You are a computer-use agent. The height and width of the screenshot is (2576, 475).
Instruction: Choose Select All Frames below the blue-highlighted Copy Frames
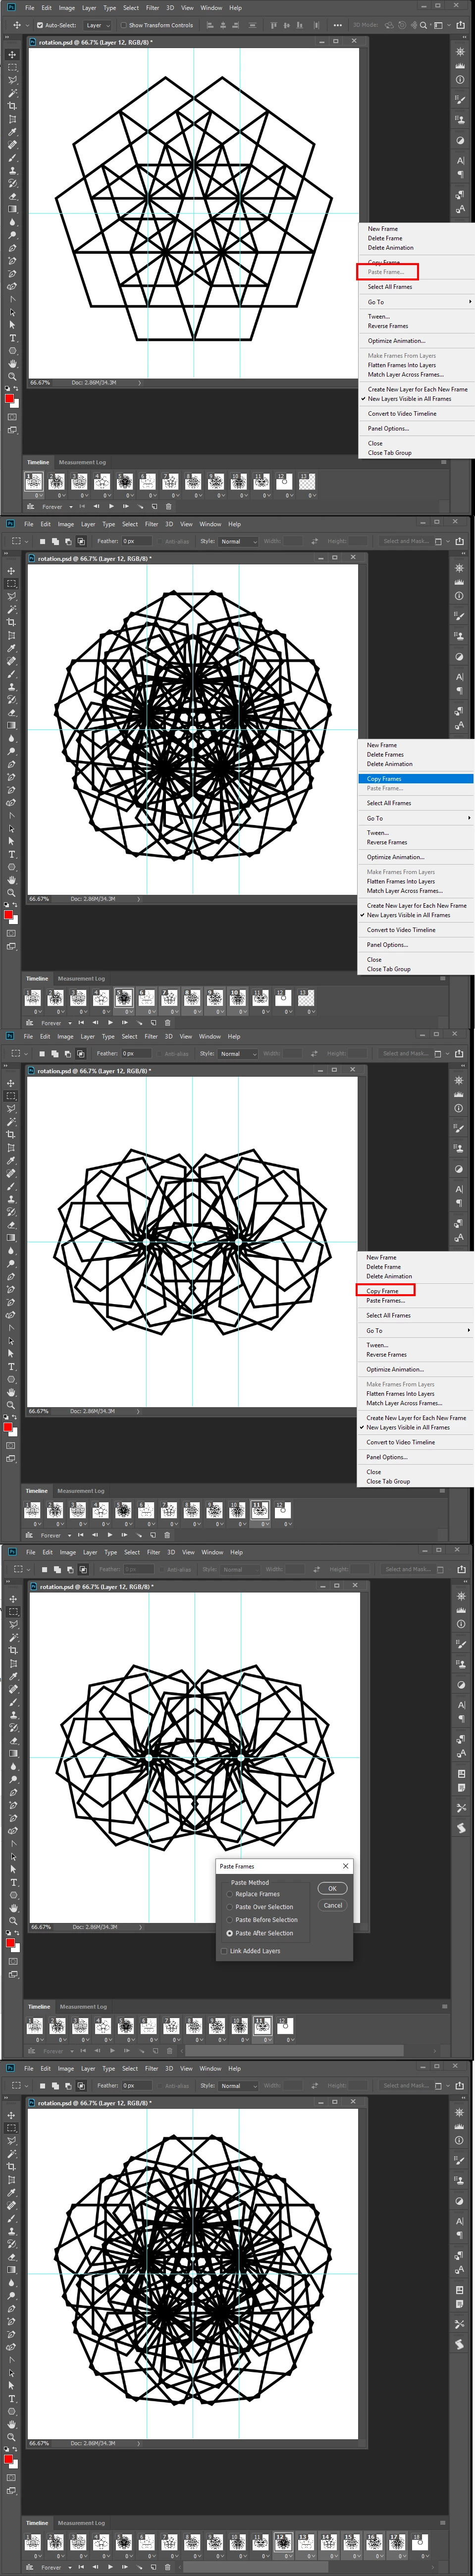point(389,803)
